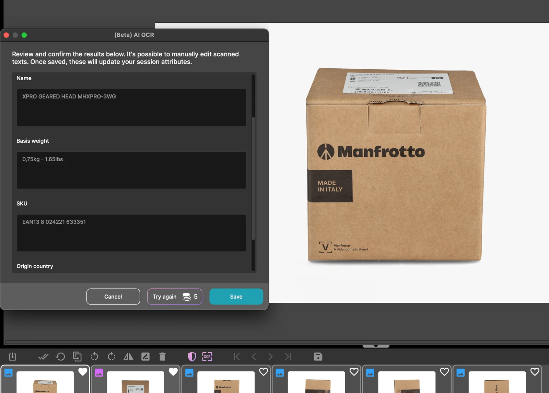
Task: Collapse the thumbnail strip using chevron handle
Action: pyautogui.click(x=376, y=346)
